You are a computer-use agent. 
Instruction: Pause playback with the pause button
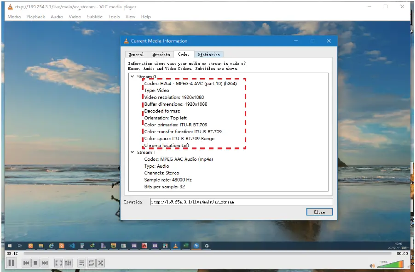[12, 263]
